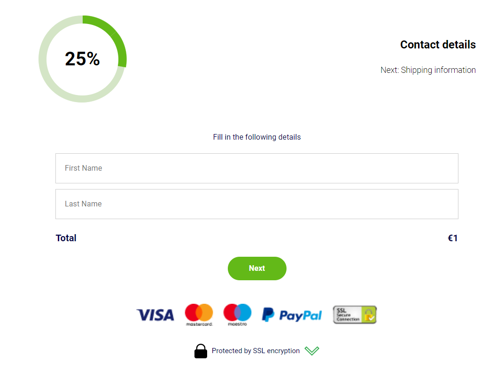Screen dimensions: 504x379
Task: Click the black padlock icon
Action: 201,351
